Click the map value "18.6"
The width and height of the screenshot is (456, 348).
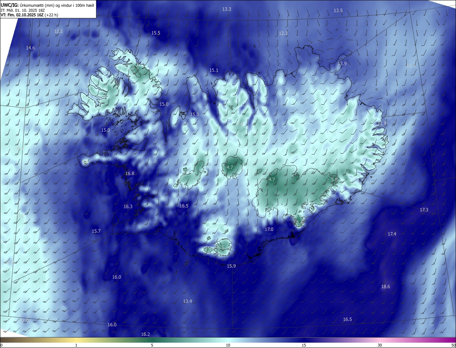pos(385,286)
